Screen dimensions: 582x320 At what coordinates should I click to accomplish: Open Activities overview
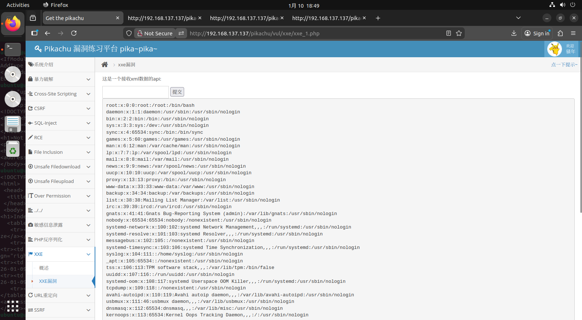click(18, 5)
